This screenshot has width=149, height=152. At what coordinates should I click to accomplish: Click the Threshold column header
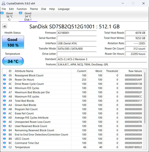pos(111,71)
